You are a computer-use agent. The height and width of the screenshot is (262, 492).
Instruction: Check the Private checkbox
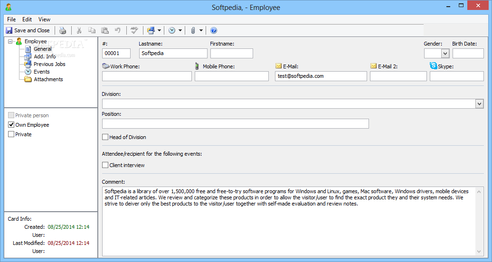click(11, 134)
